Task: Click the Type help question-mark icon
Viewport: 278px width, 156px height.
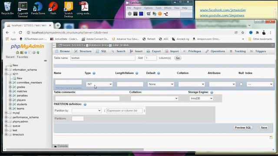Action: [94, 73]
